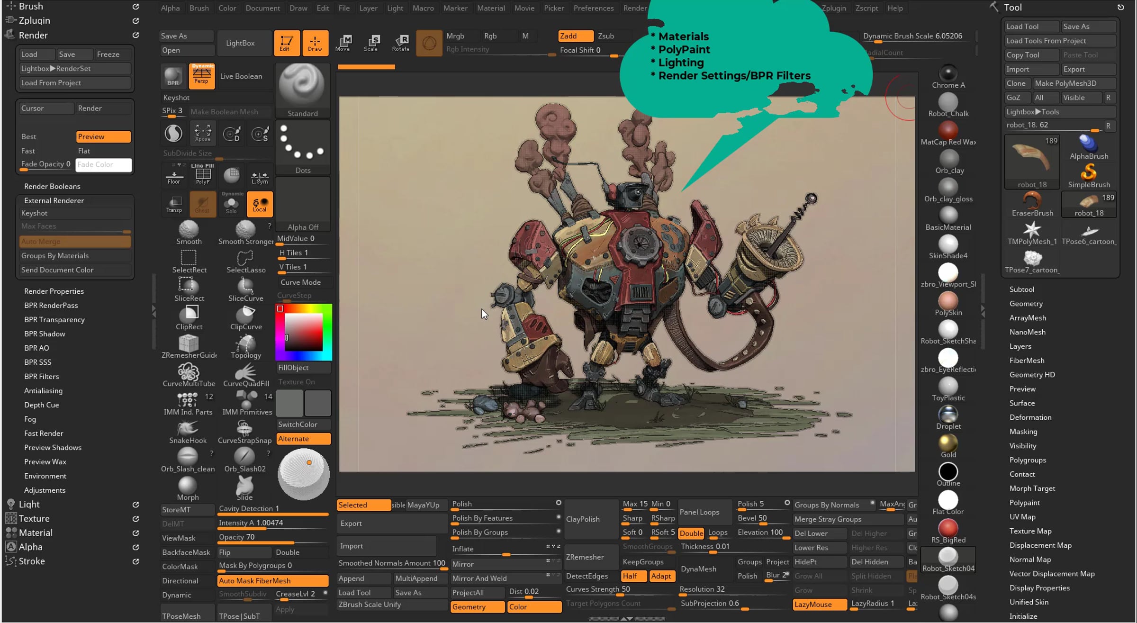The width and height of the screenshot is (1137, 623).
Task: Pick the RS_BigRed material
Action: [948, 531]
